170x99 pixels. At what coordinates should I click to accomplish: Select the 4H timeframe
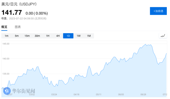[x=58, y=36]
